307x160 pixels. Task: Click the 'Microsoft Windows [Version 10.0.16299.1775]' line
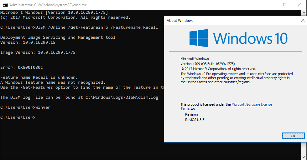(54, 12)
